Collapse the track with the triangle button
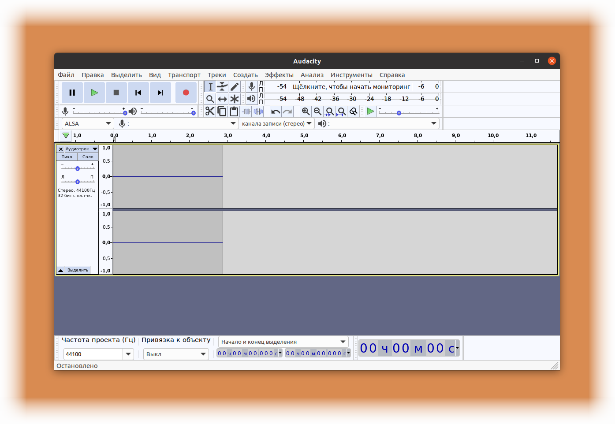Viewport: 615px width, 424px height. [x=61, y=270]
